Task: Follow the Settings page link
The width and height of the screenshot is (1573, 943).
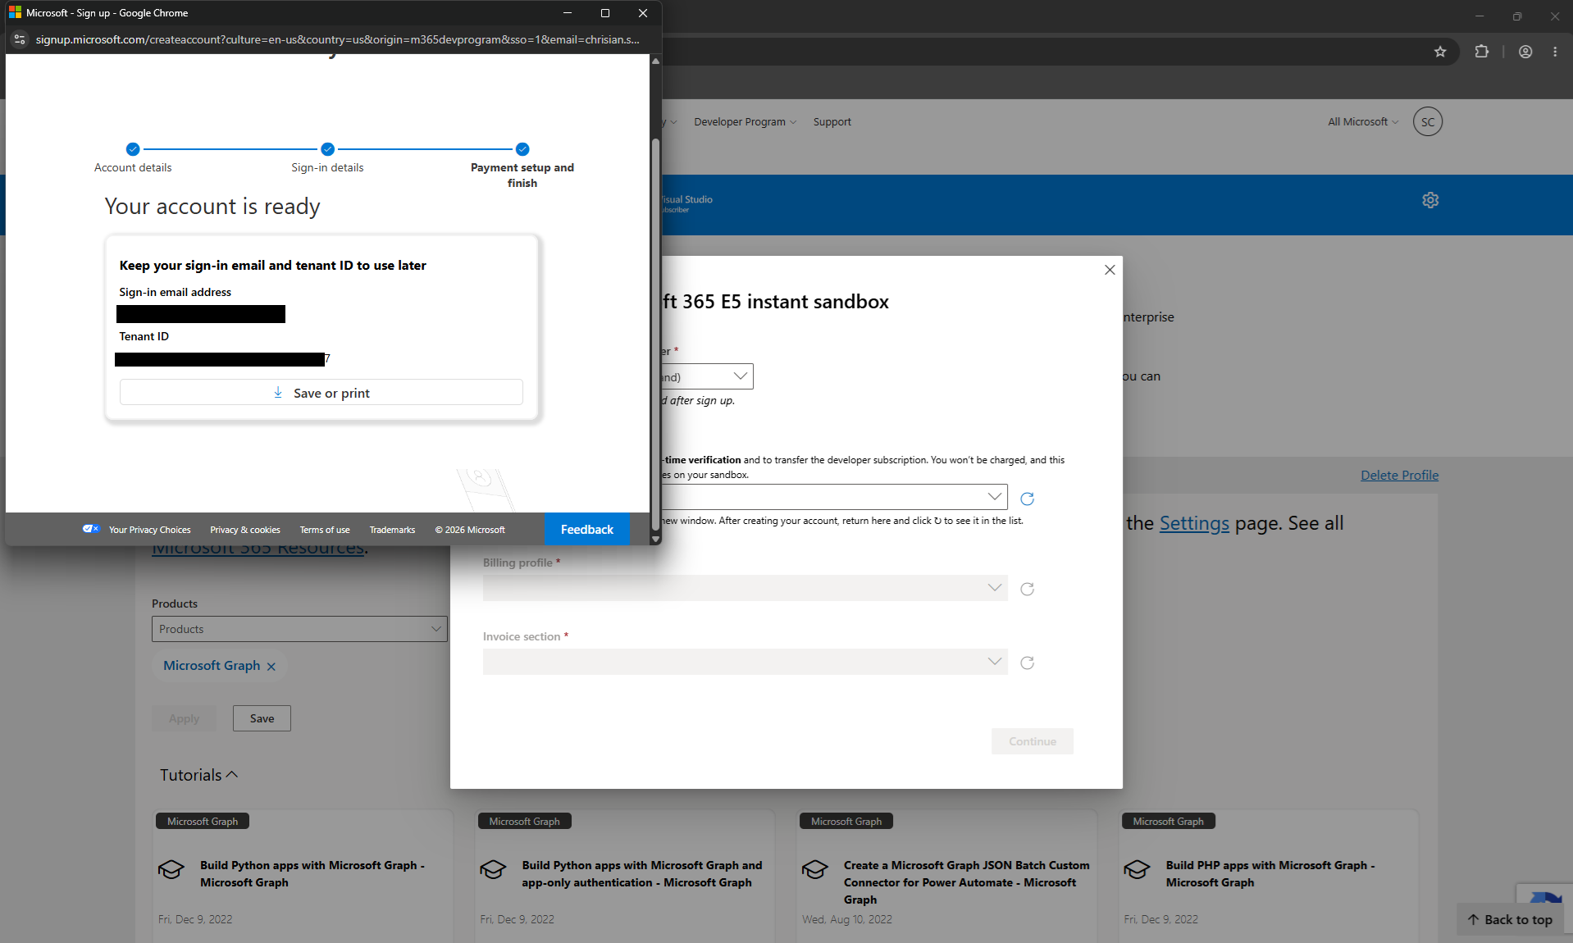Action: tap(1194, 523)
